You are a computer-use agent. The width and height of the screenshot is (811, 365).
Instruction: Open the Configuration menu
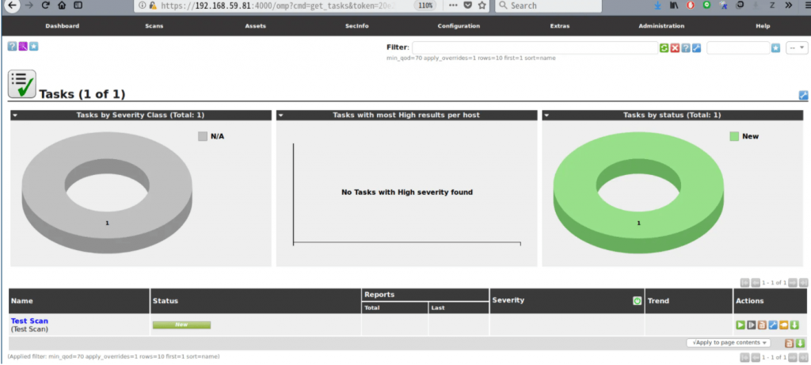point(459,26)
